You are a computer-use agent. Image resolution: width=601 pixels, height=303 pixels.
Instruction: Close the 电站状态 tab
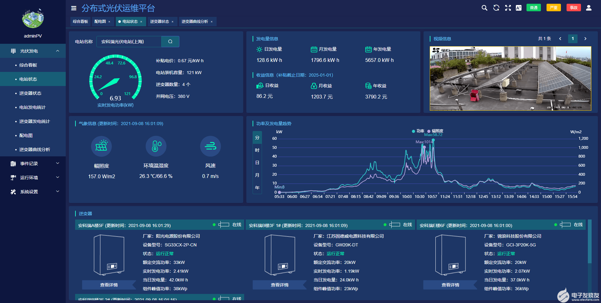click(x=141, y=22)
